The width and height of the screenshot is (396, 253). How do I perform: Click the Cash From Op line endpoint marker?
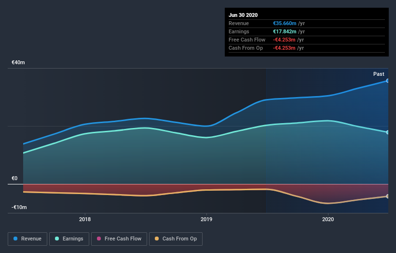click(387, 196)
